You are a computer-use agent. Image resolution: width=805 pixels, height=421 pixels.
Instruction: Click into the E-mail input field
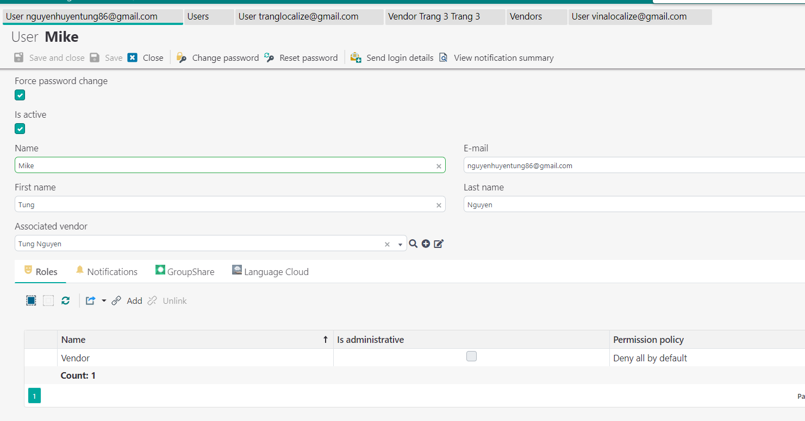click(x=634, y=165)
